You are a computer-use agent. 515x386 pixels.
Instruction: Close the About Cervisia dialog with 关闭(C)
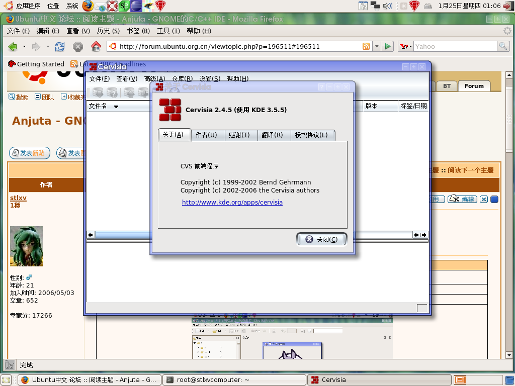(321, 239)
